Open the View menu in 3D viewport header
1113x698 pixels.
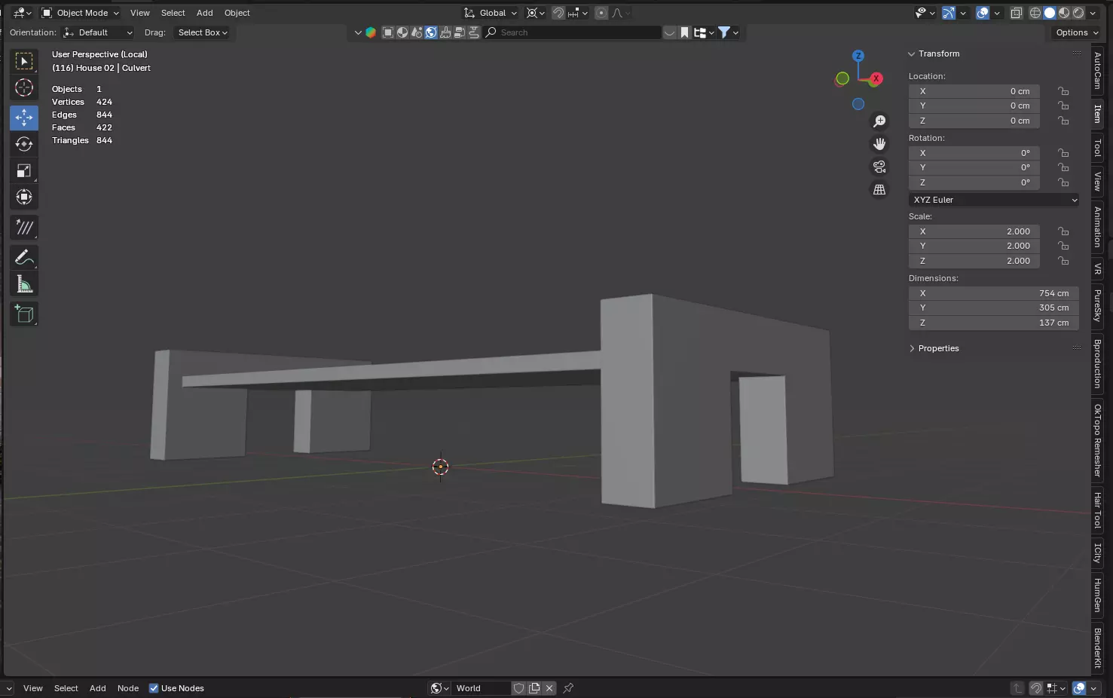[140, 13]
